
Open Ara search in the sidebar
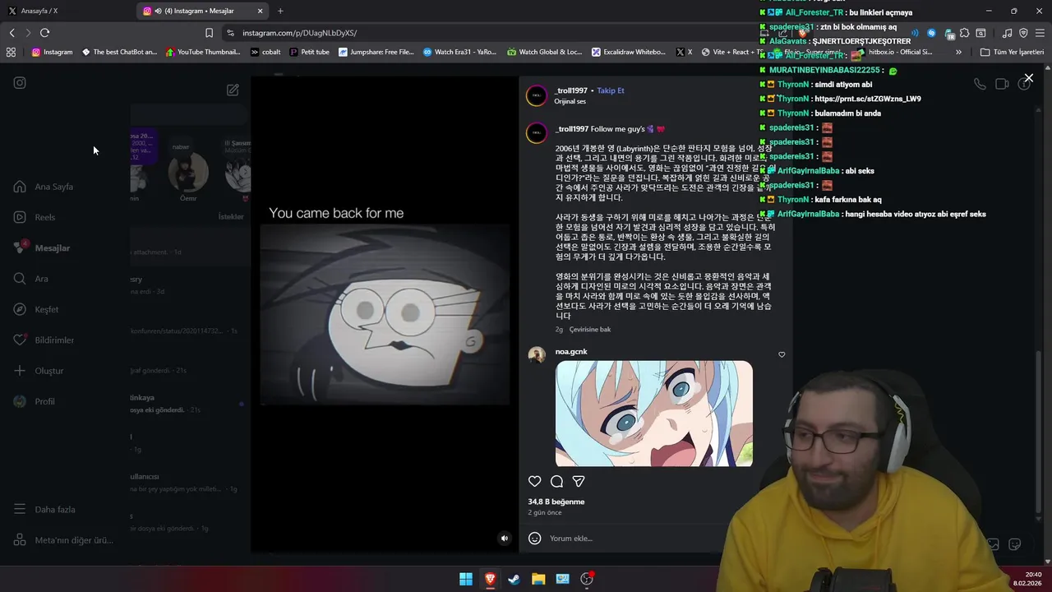(x=30, y=279)
